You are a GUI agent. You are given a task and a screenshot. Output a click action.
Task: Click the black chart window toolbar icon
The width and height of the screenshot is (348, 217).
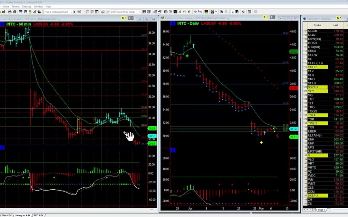coord(175,12)
